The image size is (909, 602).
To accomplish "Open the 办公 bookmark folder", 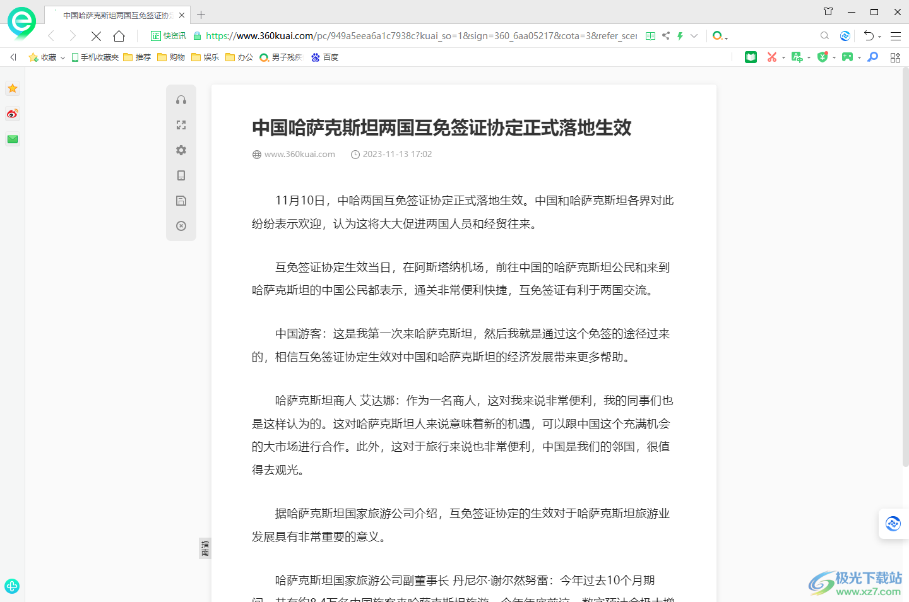I will (239, 57).
